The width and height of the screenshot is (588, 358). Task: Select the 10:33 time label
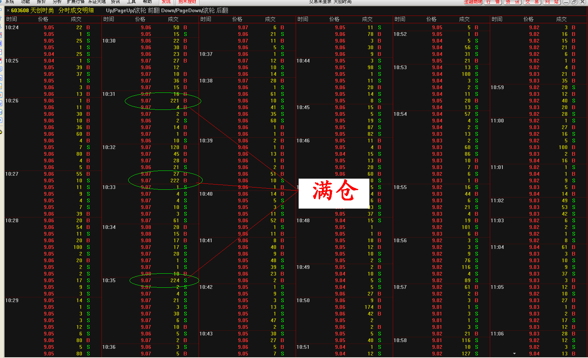click(109, 187)
